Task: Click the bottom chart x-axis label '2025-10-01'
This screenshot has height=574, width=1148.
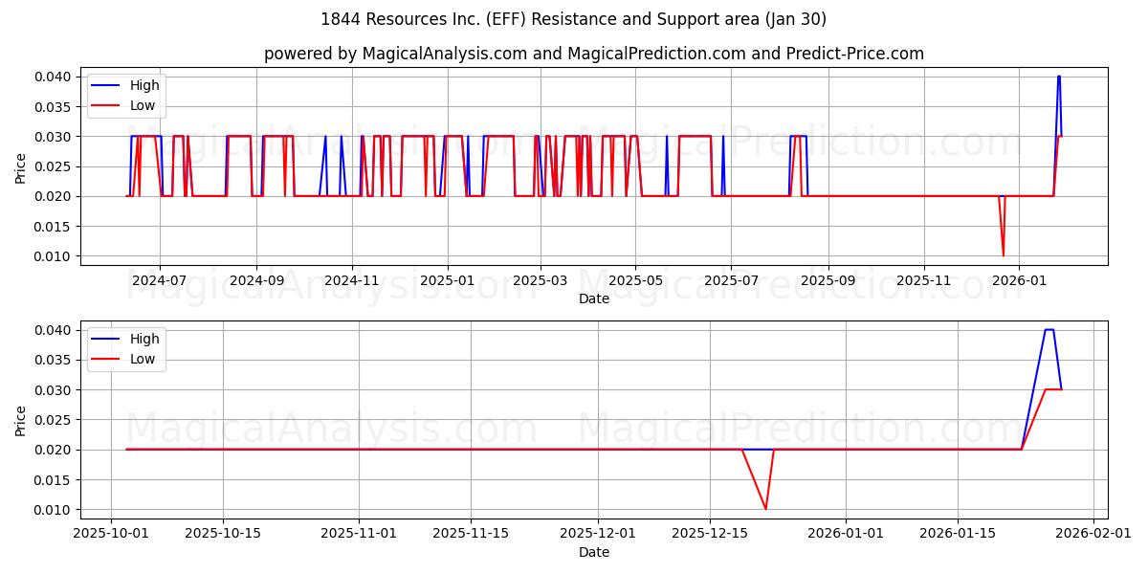Action: point(111,534)
